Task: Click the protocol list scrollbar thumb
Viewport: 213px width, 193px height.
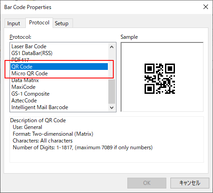Action: [112, 92]
